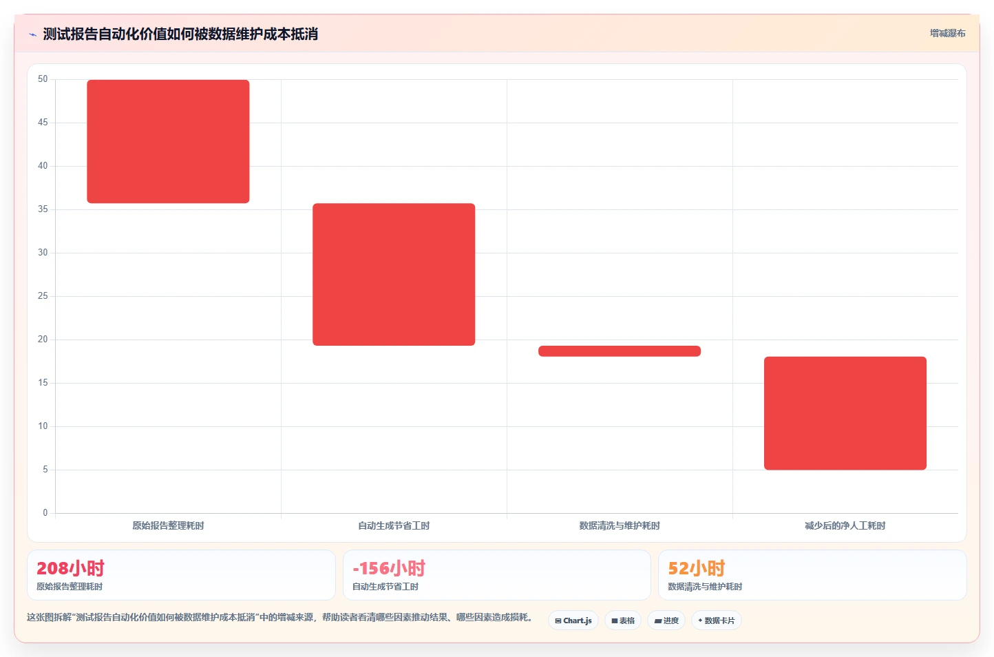Click the chart title 测试报告自动化价值如何被数据维护成本抵消
The image size is (994, 657).
pos(180,34)
